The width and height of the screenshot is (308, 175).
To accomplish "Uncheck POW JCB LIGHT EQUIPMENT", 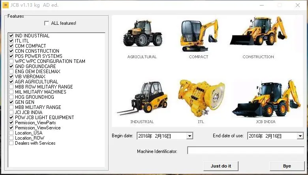I will pos(11,118).
